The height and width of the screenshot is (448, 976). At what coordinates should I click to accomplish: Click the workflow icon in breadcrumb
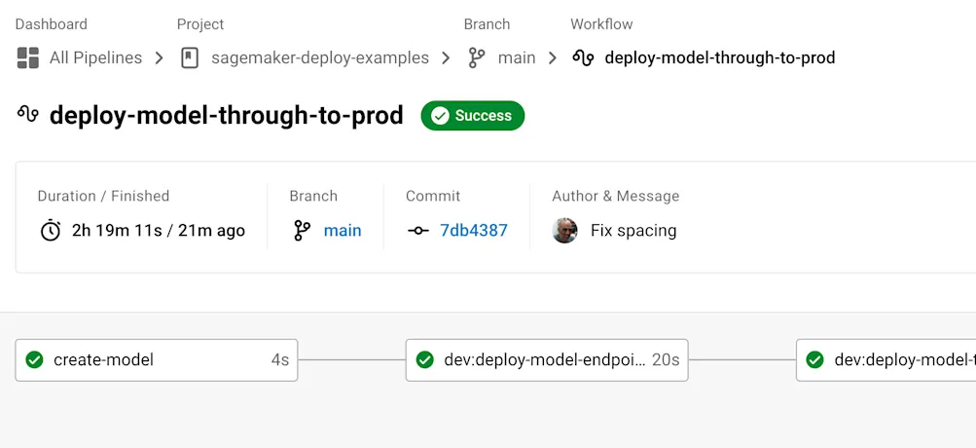coord(583,57)
